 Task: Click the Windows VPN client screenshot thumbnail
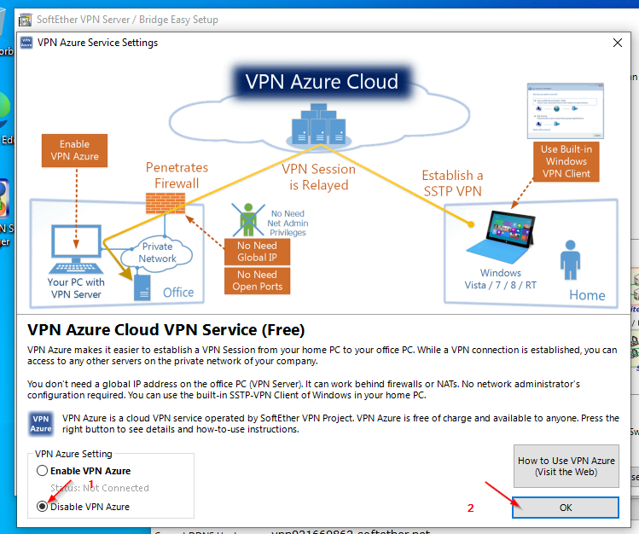(566, 111)
